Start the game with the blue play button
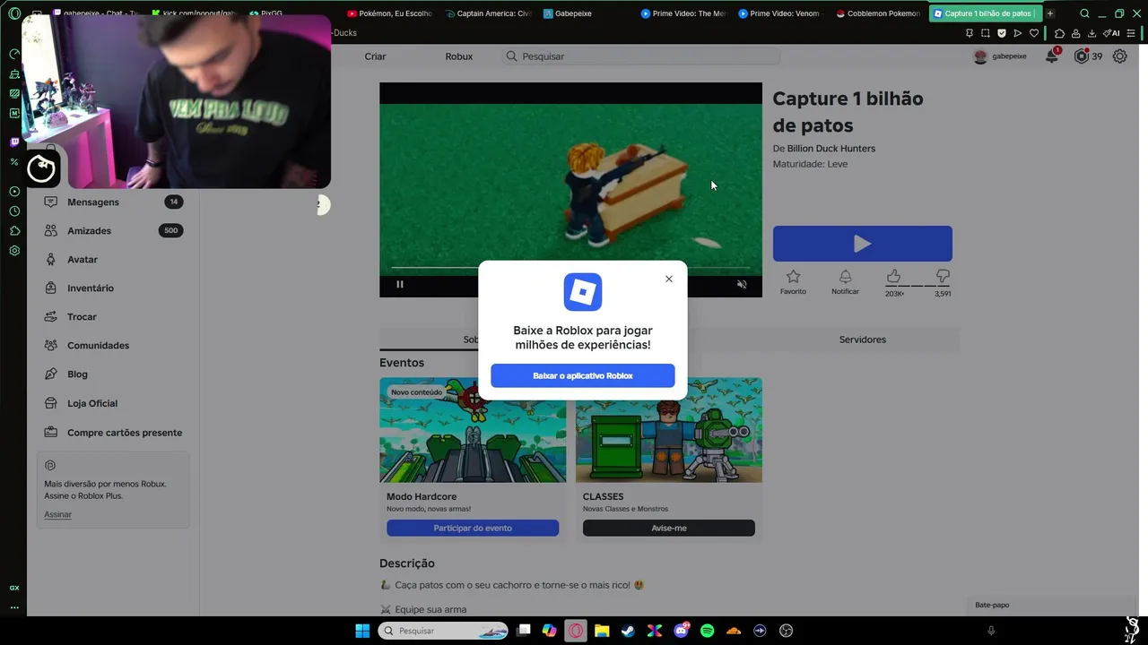This screenshot has width=1148, height=645. (x=863, y=244)
